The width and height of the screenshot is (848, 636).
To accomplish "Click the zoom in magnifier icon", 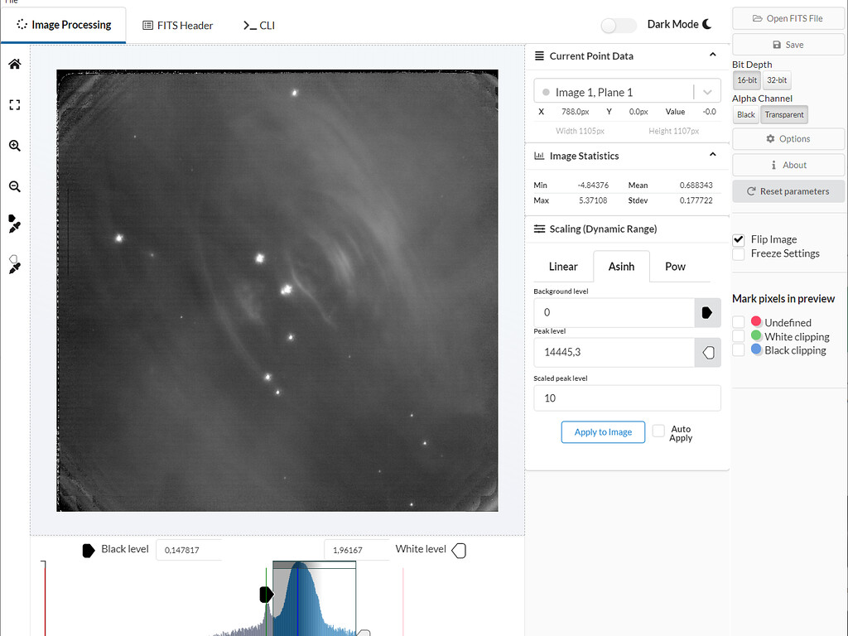I will tap(15, 146).
